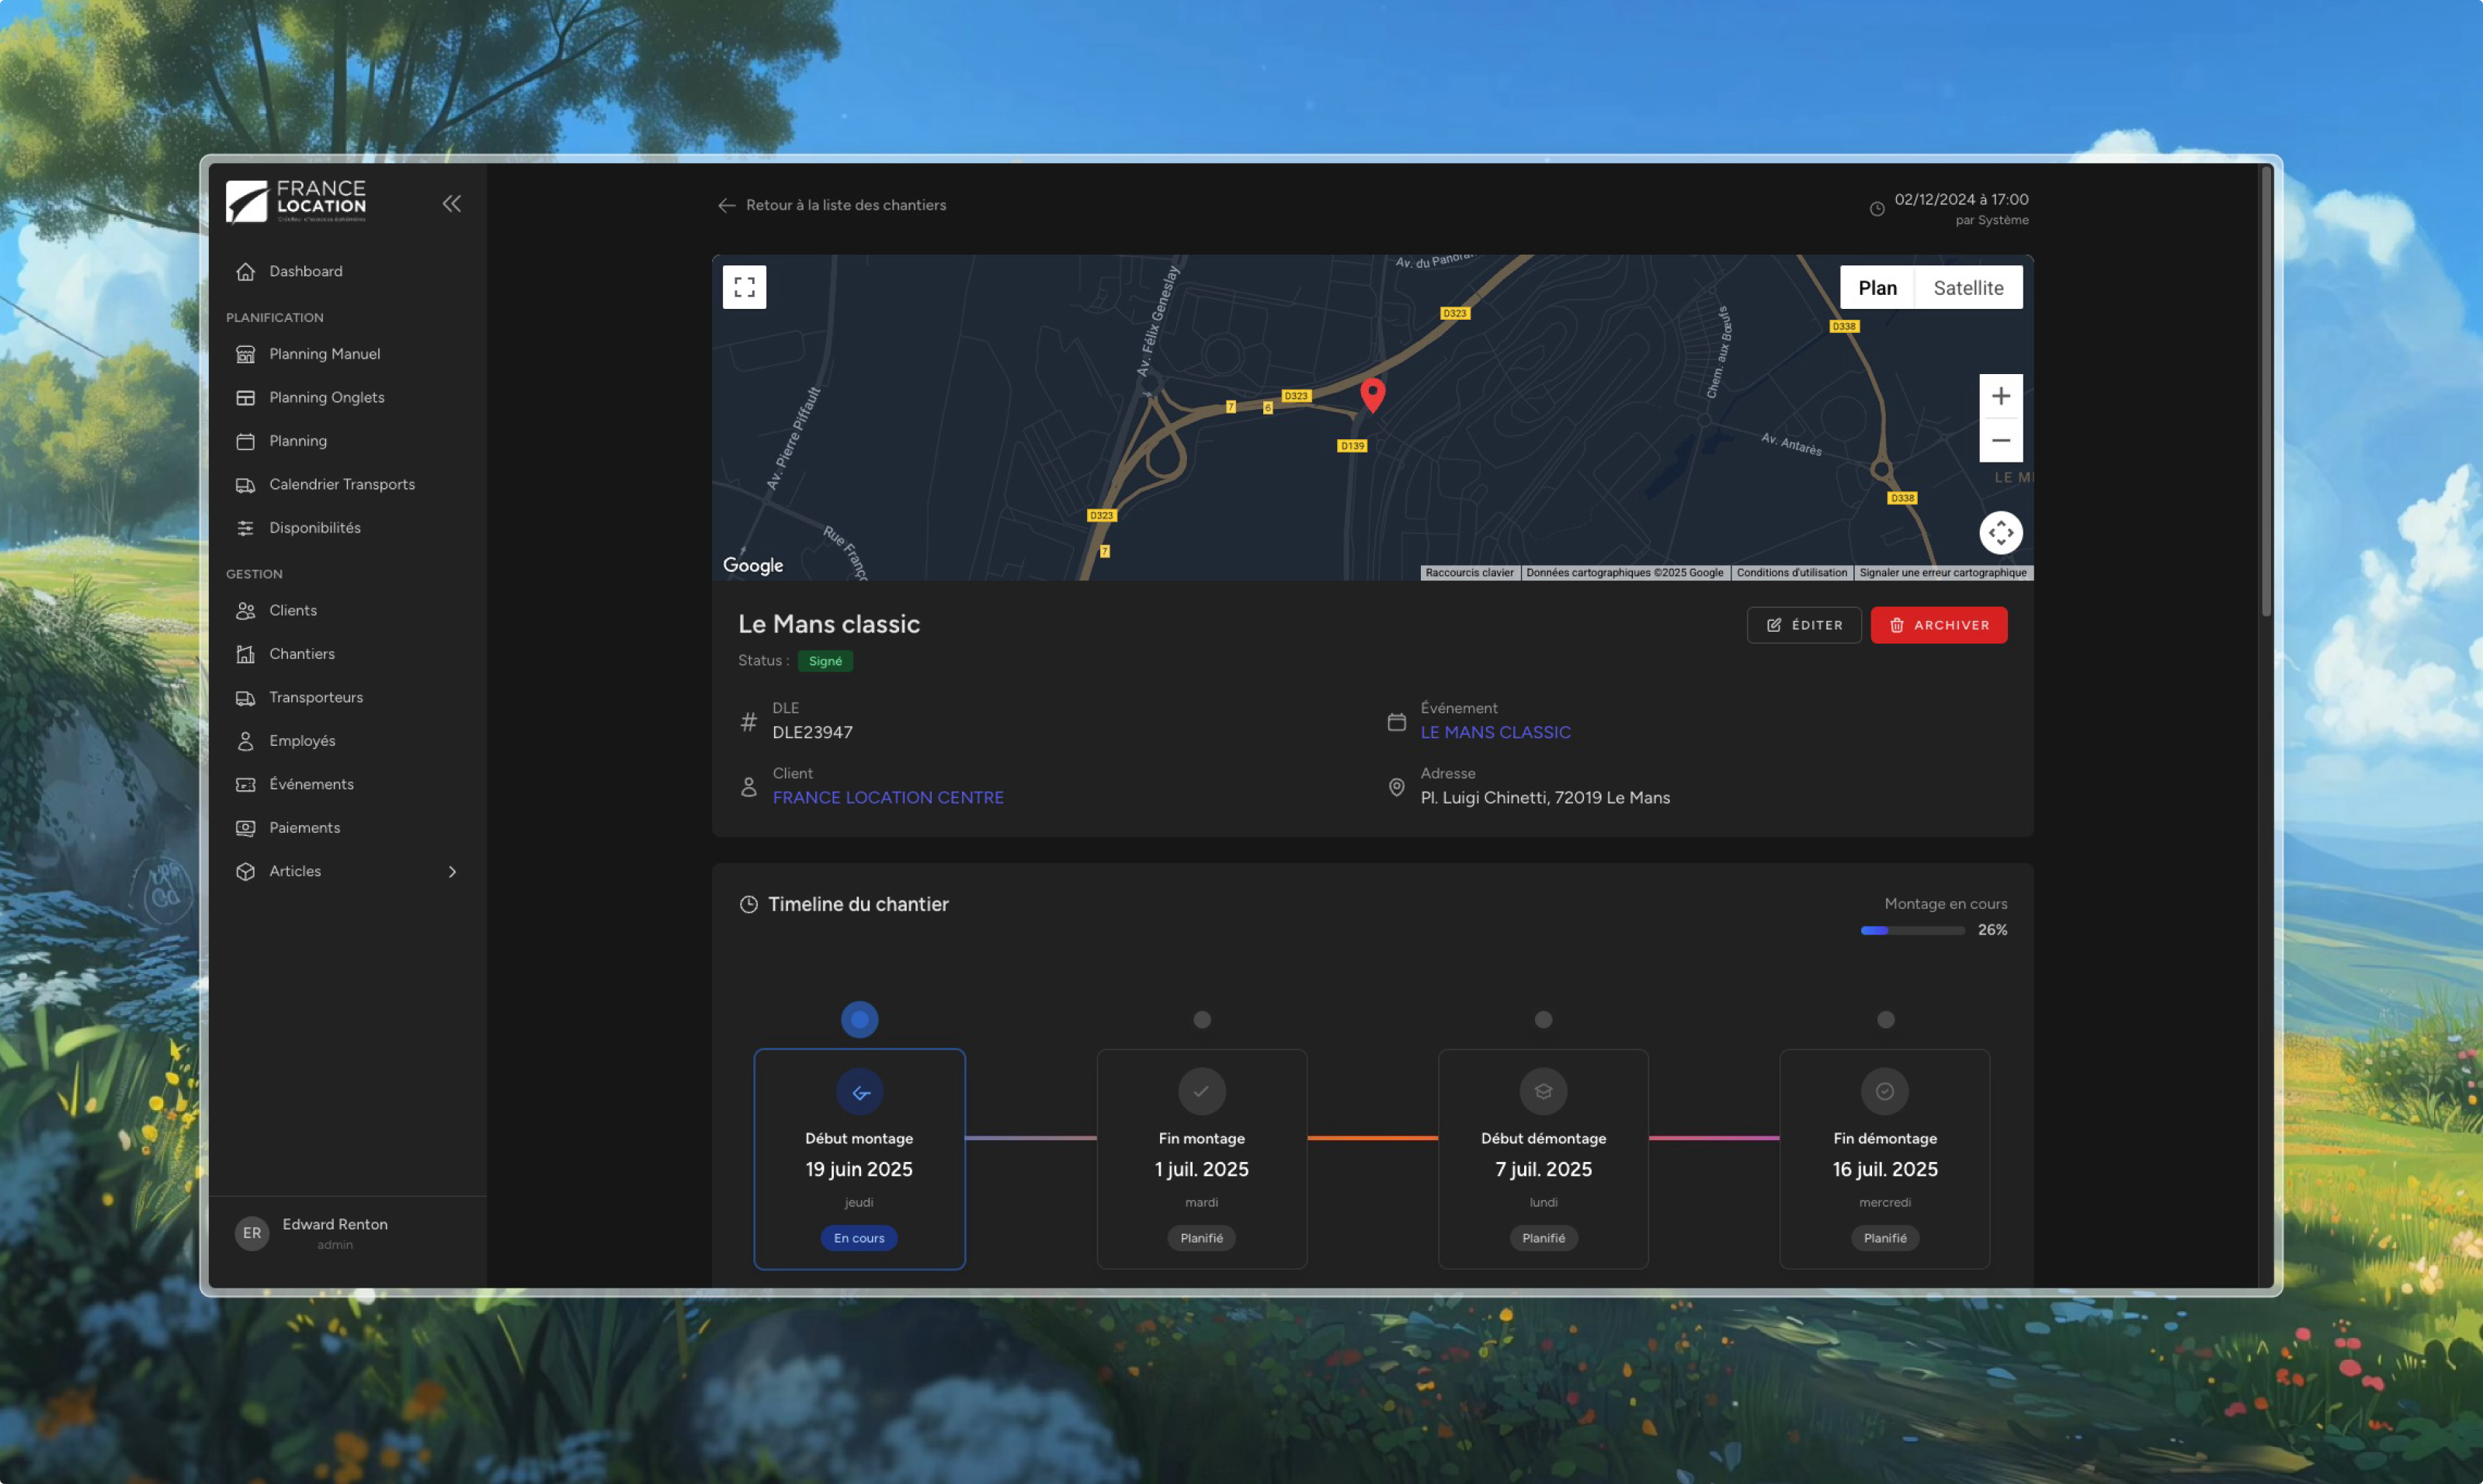2483x1484 pixels.
Task: Click the Éditer button
Action: (x=1803, y=625)
